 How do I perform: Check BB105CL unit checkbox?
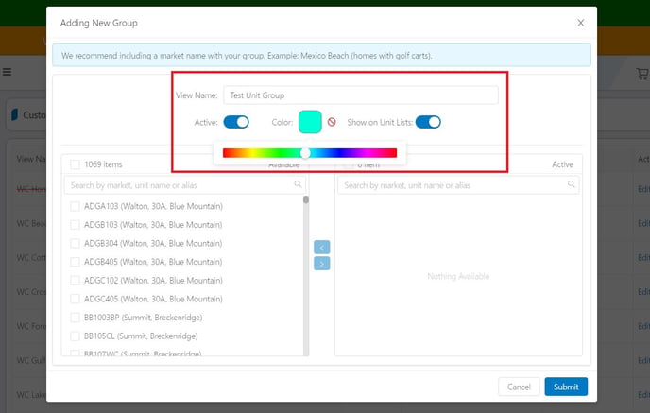click(x=75, y=336)
